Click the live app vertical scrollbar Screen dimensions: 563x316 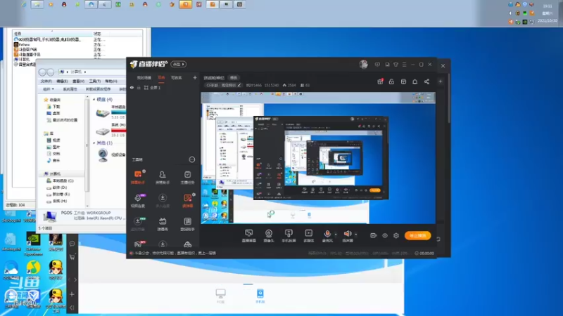[448, 98]
